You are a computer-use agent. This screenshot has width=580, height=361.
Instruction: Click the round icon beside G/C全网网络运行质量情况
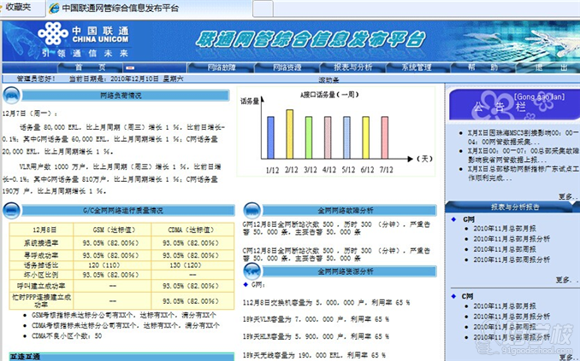[x=11, y=211]
